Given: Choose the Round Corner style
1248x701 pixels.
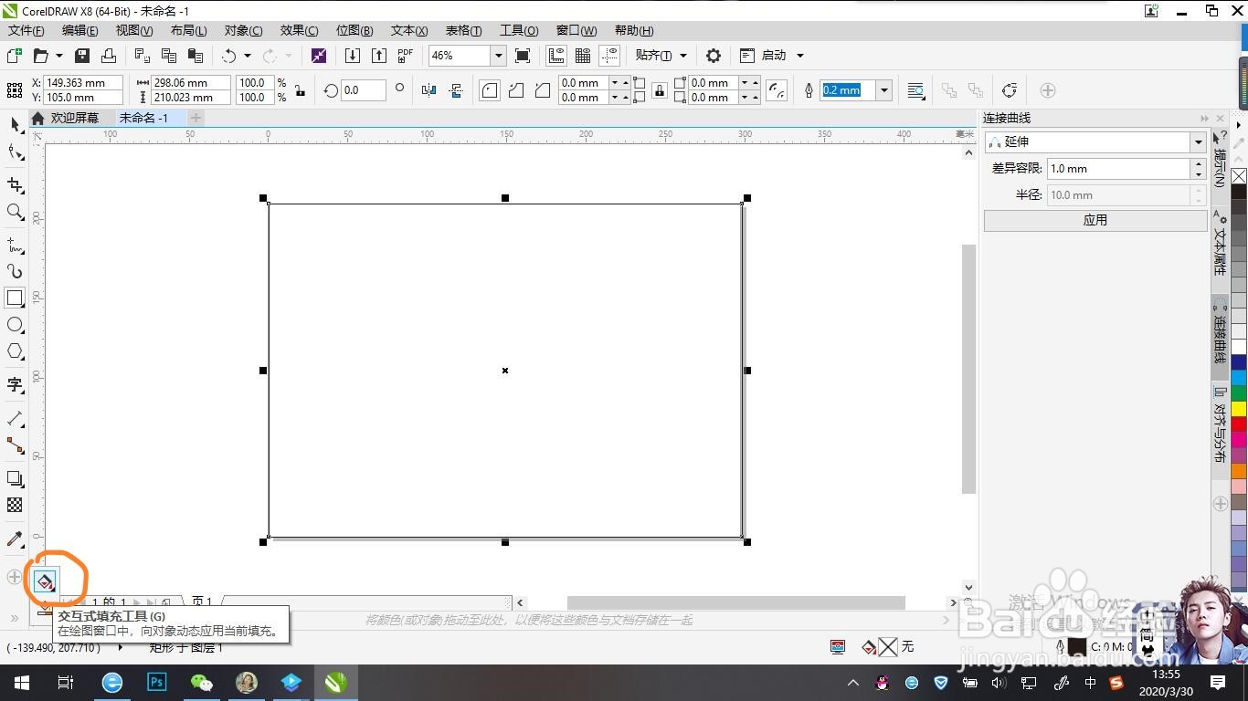Looking at the screenshot, I should 490,90.
